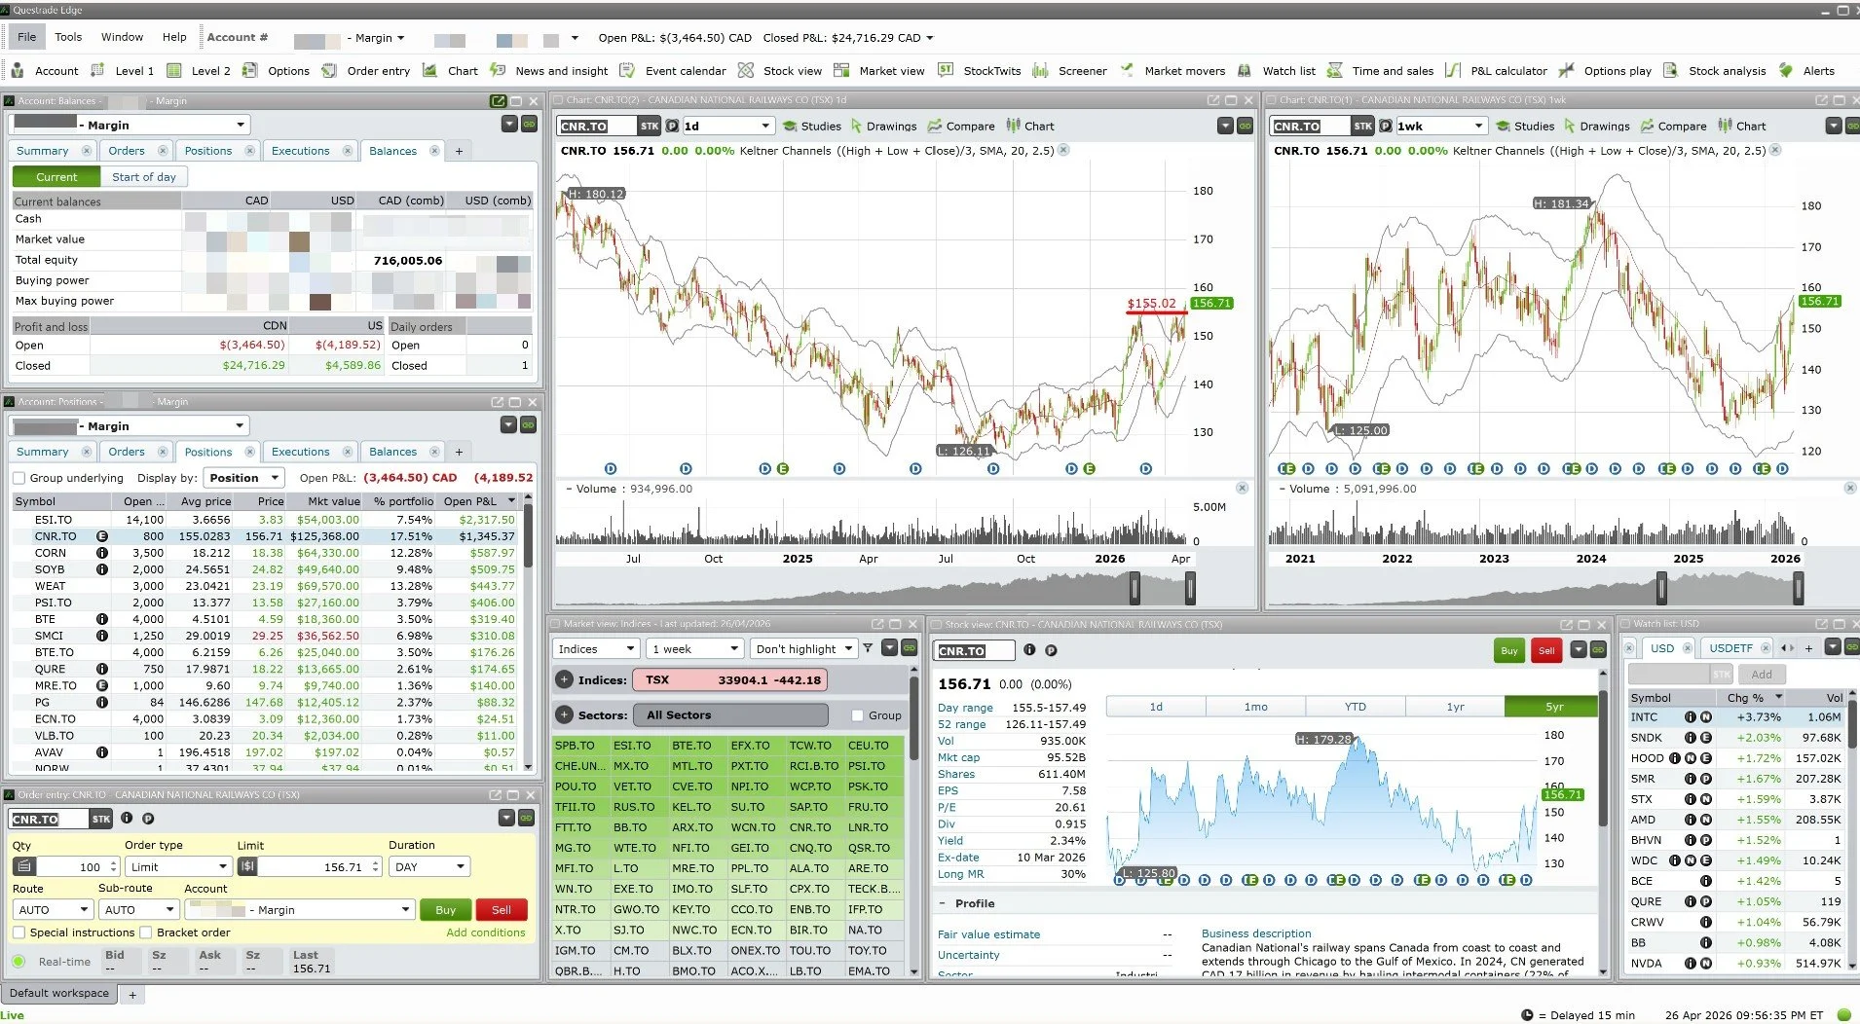Viewport: 1860px width, 1024px height.
Task: Open Market view from the toolbar
Action: (x=879, y=70)
